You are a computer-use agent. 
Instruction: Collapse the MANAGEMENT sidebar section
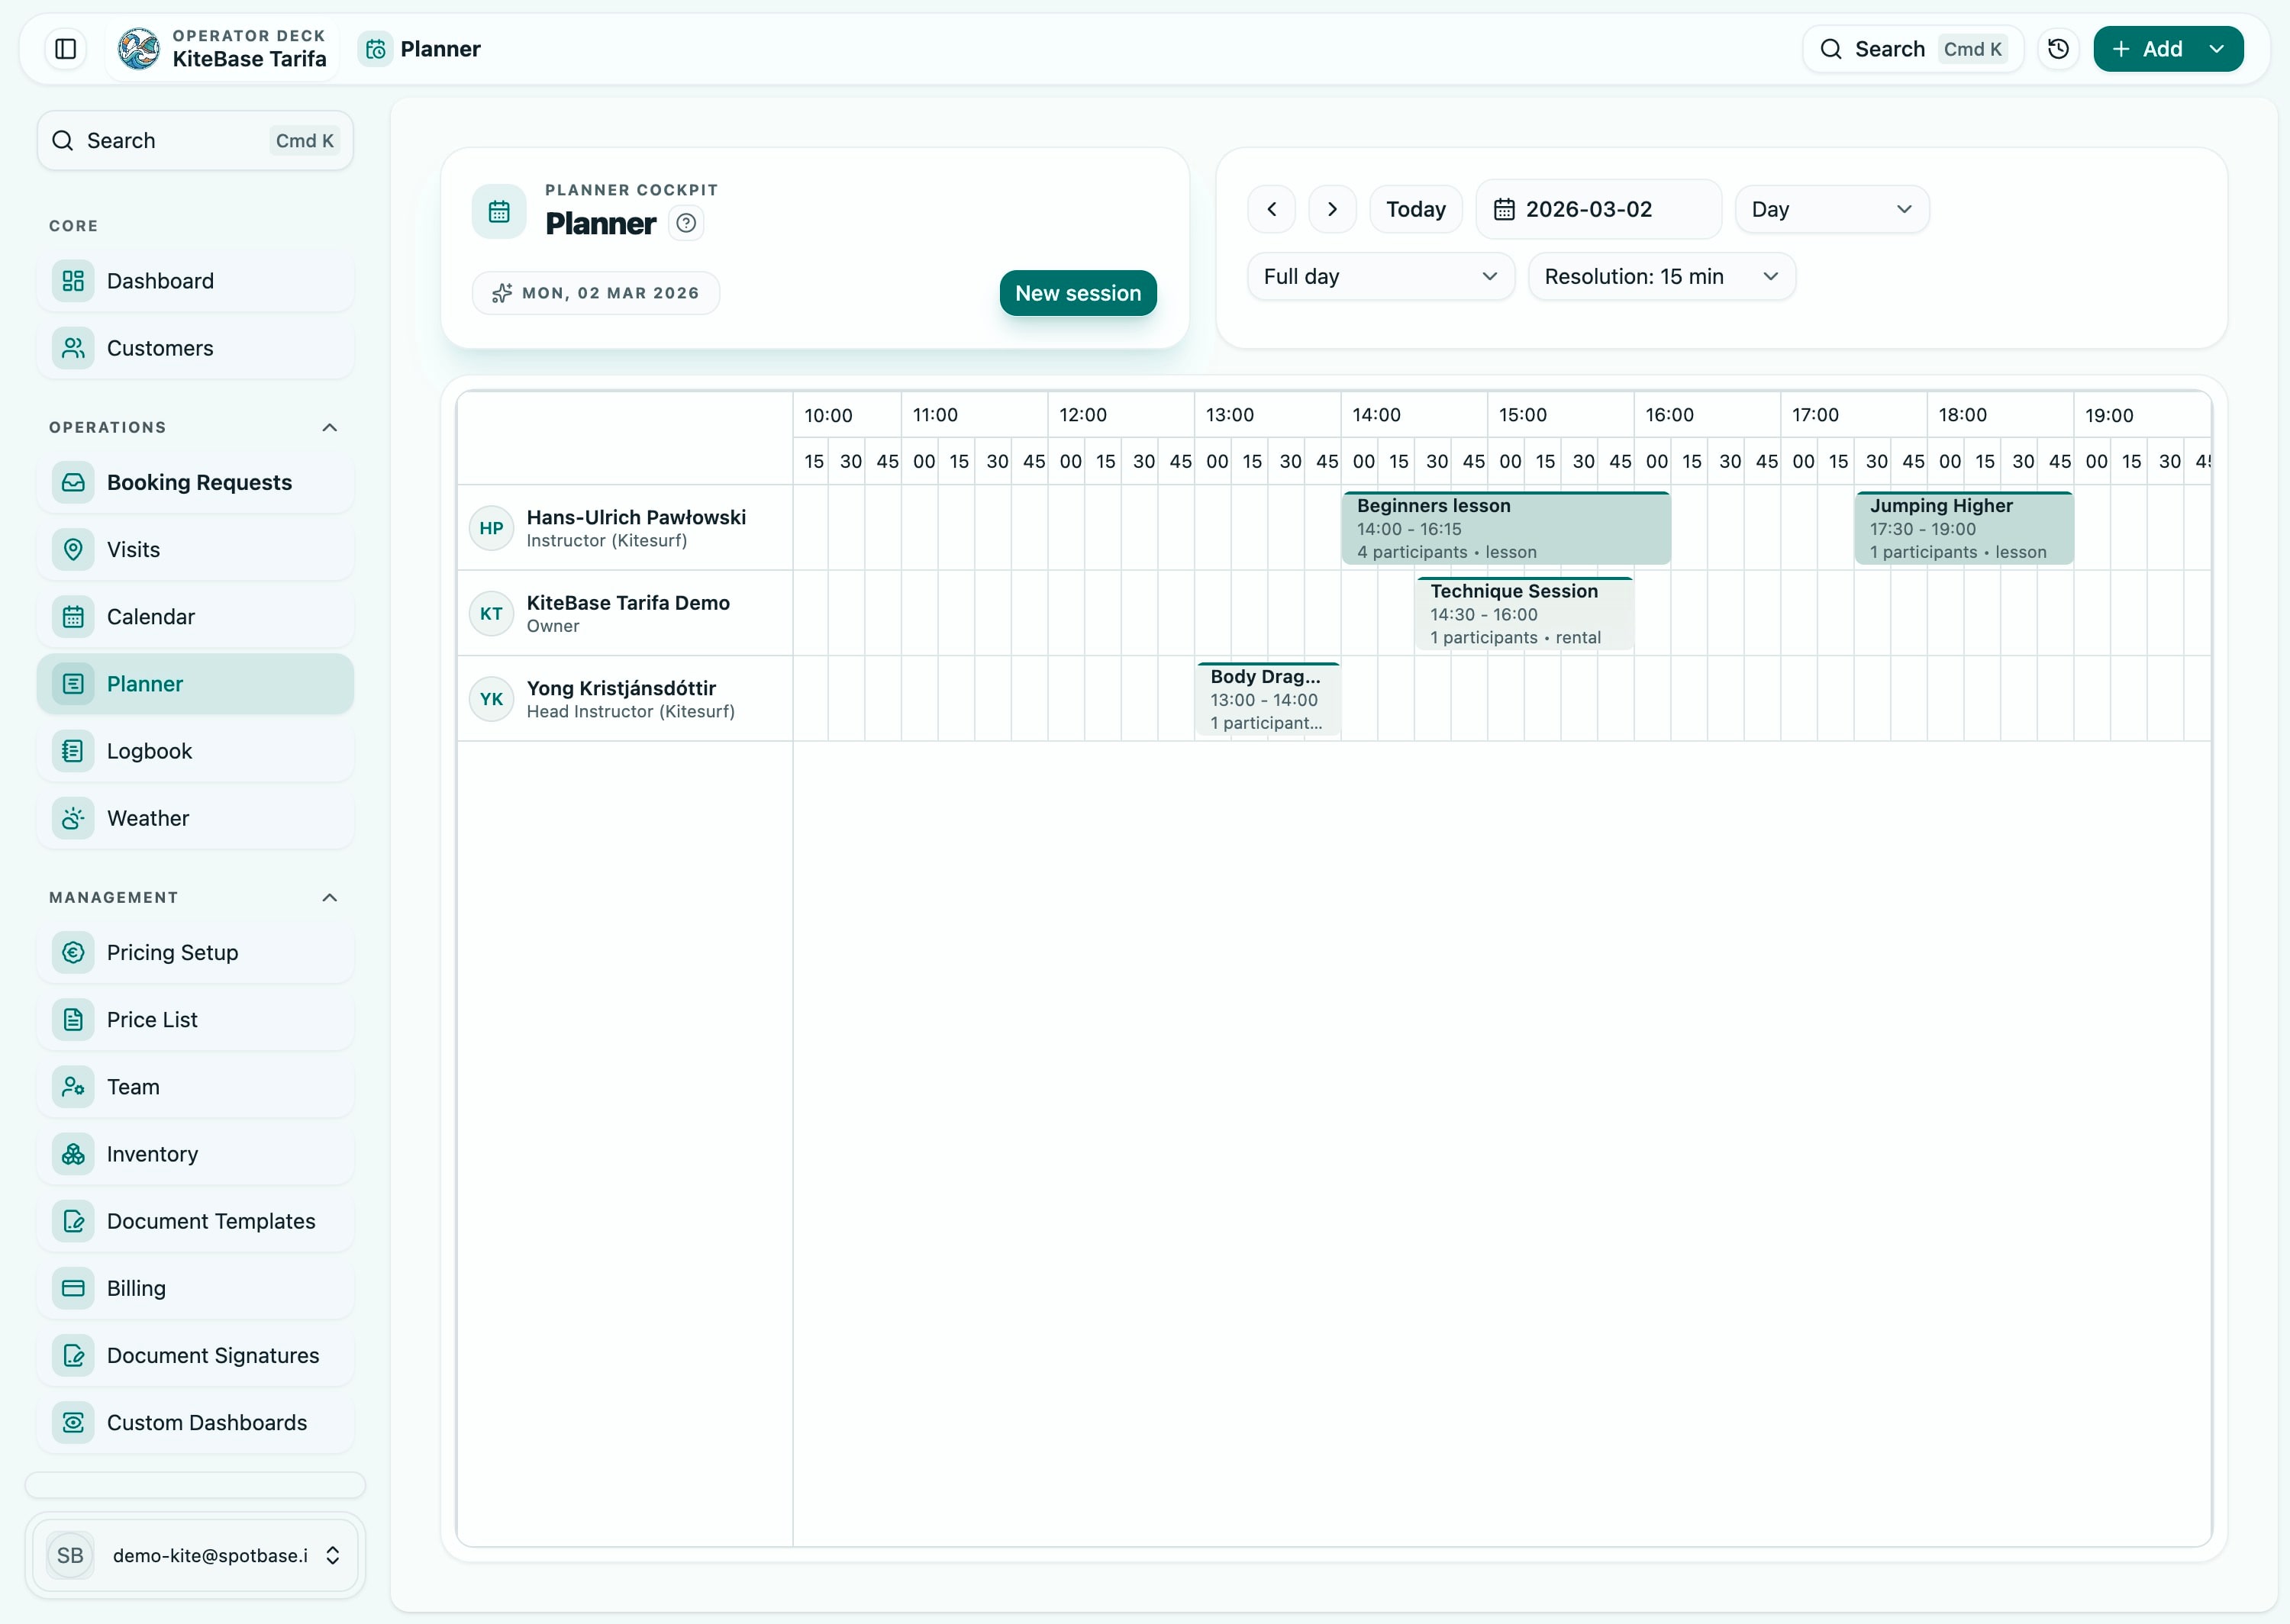(x=330, y=897)
